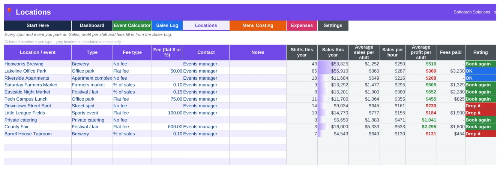Viewport: 500px width, 169px height.
Task: Select the $471 sales per hour cell
Action: 393,120
